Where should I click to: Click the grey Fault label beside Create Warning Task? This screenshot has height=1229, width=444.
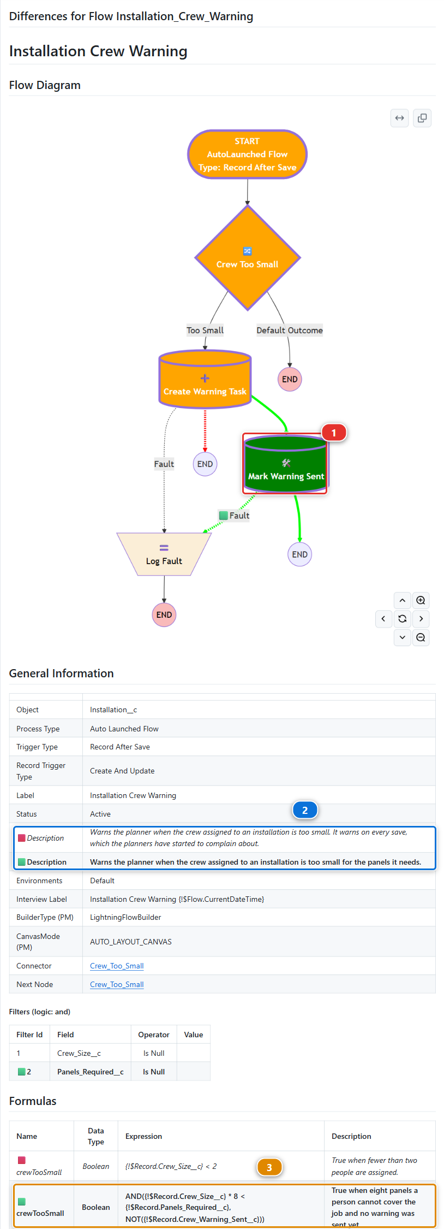click(164, 464)
